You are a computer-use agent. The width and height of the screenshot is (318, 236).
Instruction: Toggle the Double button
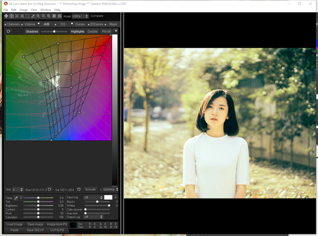(x=92, y=31)
